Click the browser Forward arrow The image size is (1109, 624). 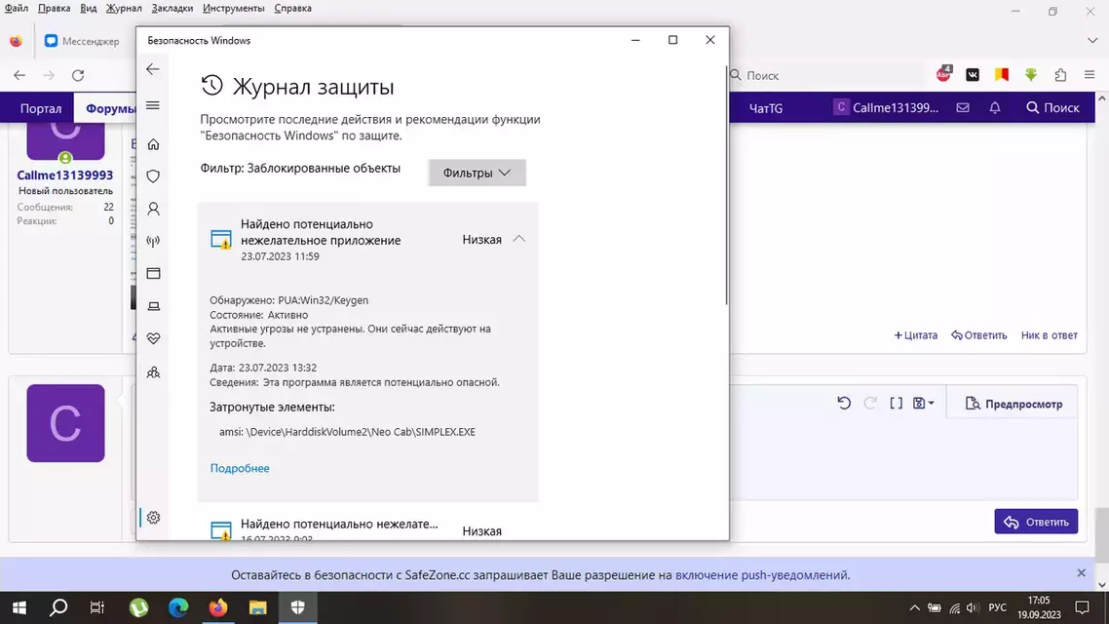tap(48, 75)
